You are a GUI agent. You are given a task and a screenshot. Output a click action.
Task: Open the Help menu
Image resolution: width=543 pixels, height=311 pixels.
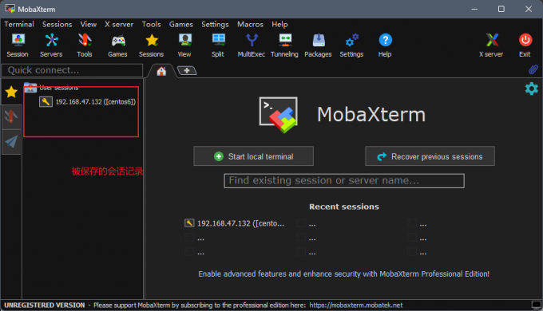coord(279,24)
